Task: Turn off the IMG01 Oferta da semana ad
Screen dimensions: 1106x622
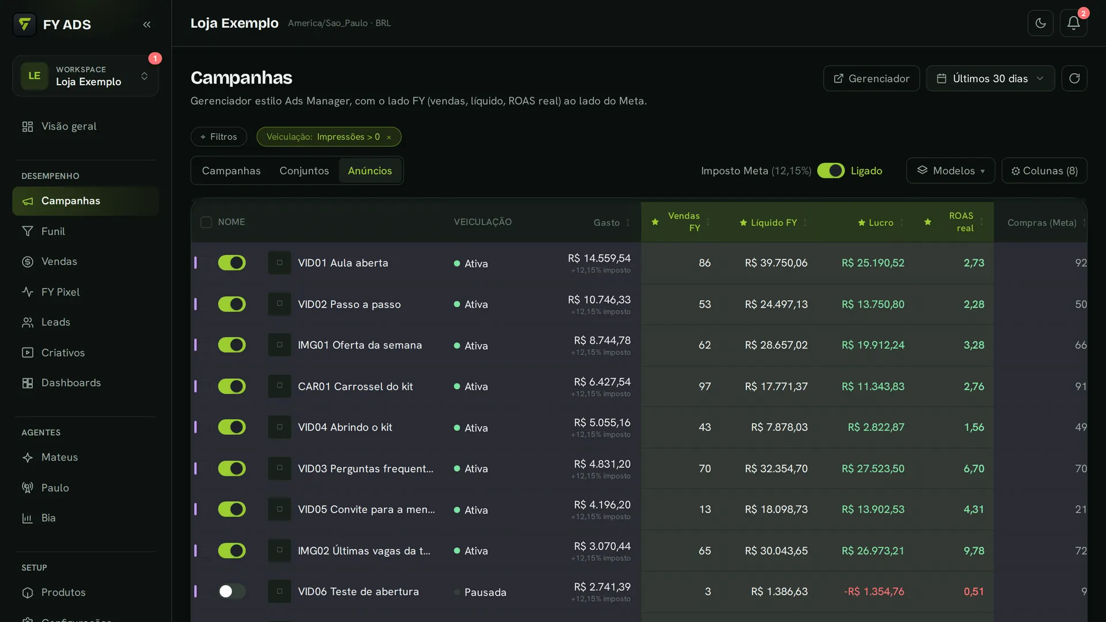Action: pos(232,345)
